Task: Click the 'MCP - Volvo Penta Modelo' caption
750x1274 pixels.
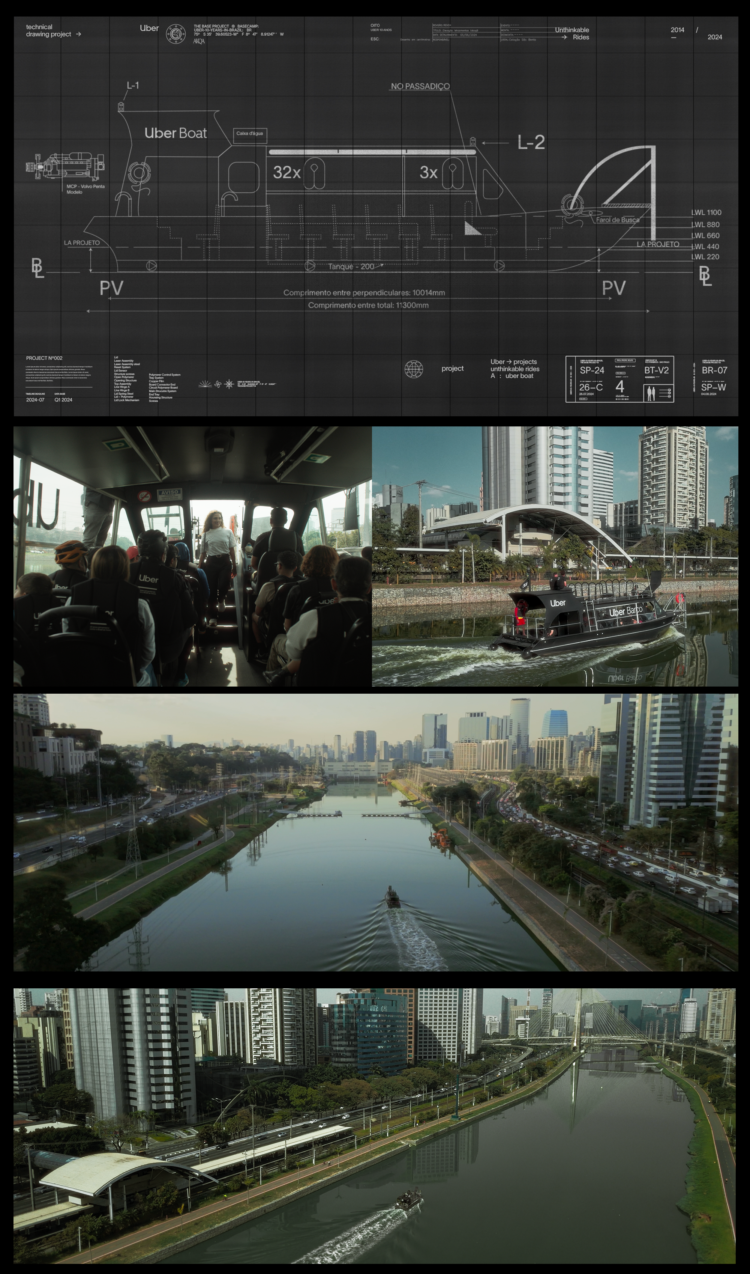Action: pyautogui.click(x=85, y=189)
